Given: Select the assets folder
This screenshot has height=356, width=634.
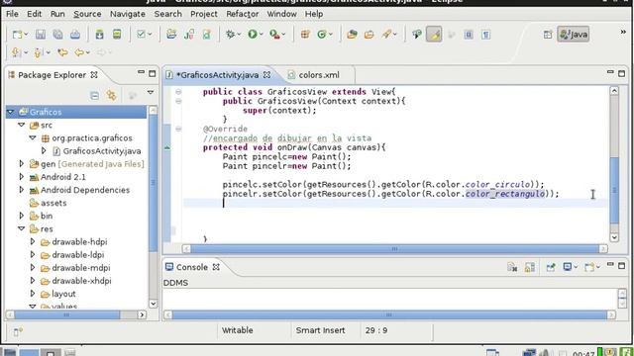Looking at the screenshot, I should [53, 203].
